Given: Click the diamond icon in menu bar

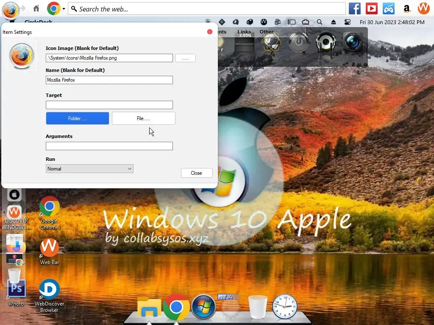Looking at the screenshot, I should (x=222, y=22).
